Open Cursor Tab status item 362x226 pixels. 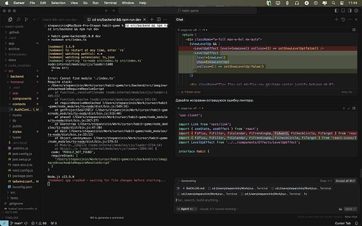pyautogui.click(x=343, y=223)
